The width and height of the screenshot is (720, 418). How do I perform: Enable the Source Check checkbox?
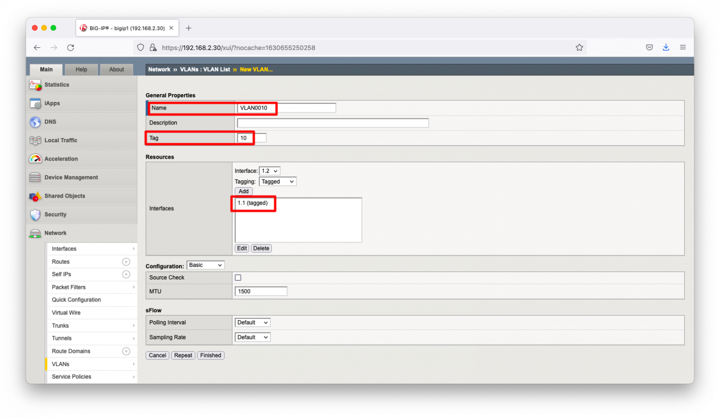click(x=238, y=277)
